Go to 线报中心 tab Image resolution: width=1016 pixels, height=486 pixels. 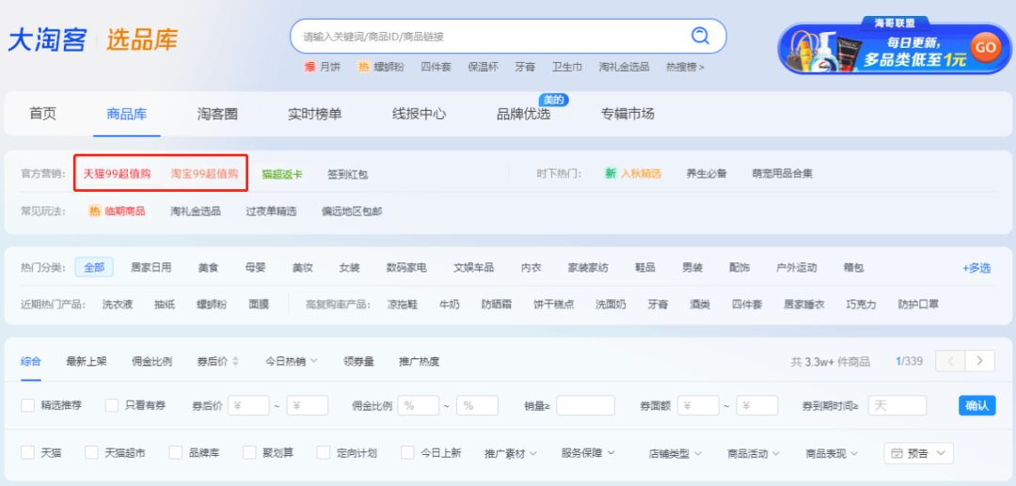point(419,114)
